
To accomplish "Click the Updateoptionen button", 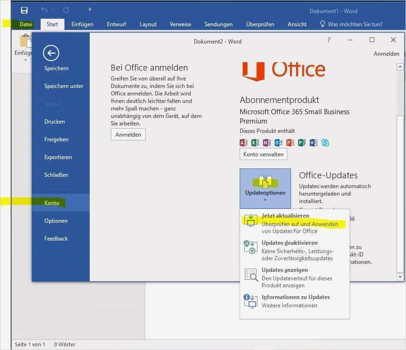I will (x=265, y=188).
